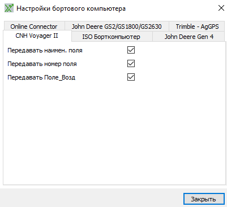This screenshot has height=207, width=227.
Task: Select the Trimble - AgGPS tab
Action: coord(197,27)
